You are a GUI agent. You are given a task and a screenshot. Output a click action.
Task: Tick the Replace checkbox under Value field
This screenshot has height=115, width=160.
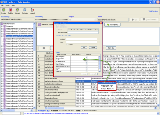67,45
